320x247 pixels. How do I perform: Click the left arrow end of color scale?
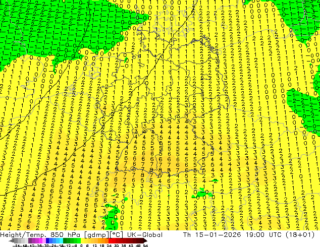tap(11, 240)
